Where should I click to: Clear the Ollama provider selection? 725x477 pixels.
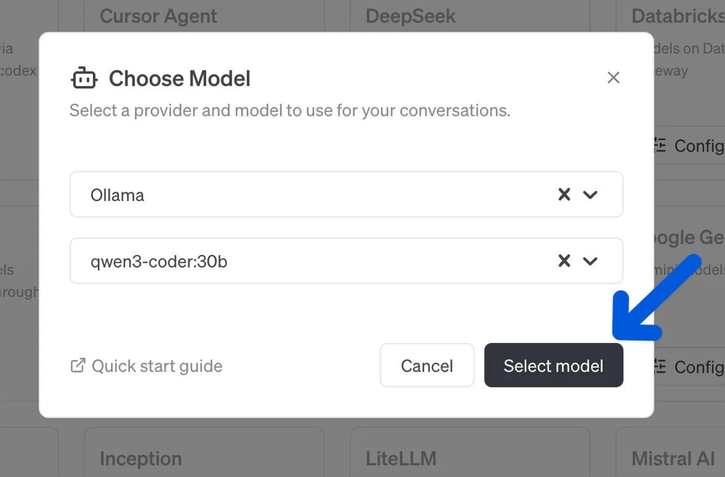564,195
